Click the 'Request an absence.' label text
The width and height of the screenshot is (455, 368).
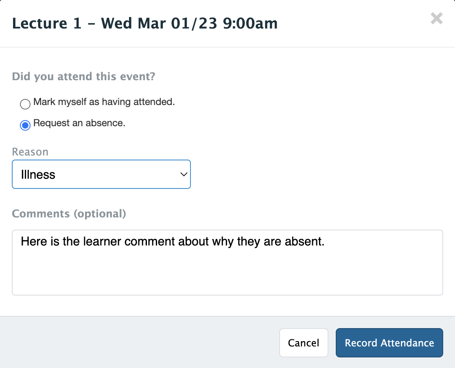pyautogui.click(x=79, y=123)
